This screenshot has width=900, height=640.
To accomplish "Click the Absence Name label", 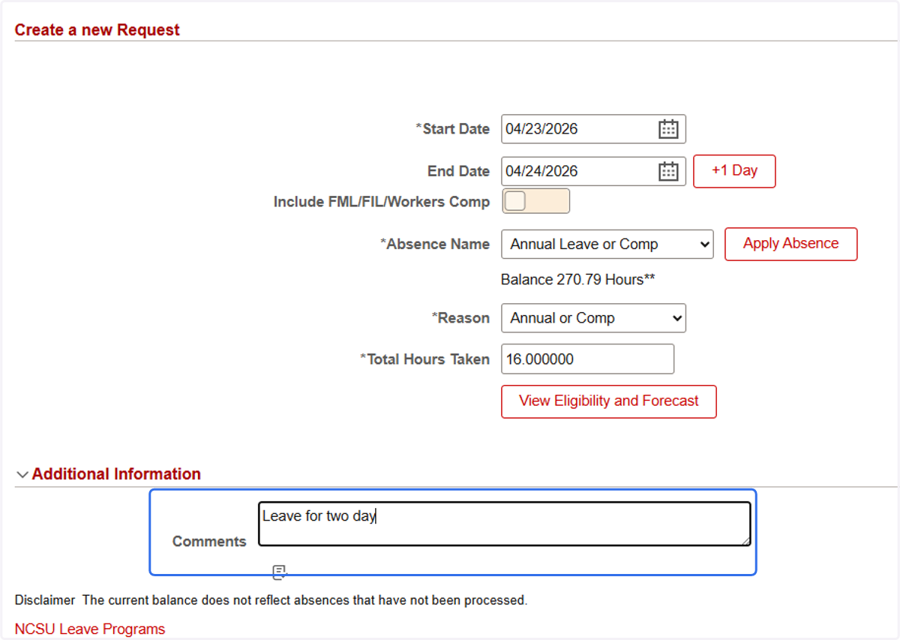I will click(435, 244).
